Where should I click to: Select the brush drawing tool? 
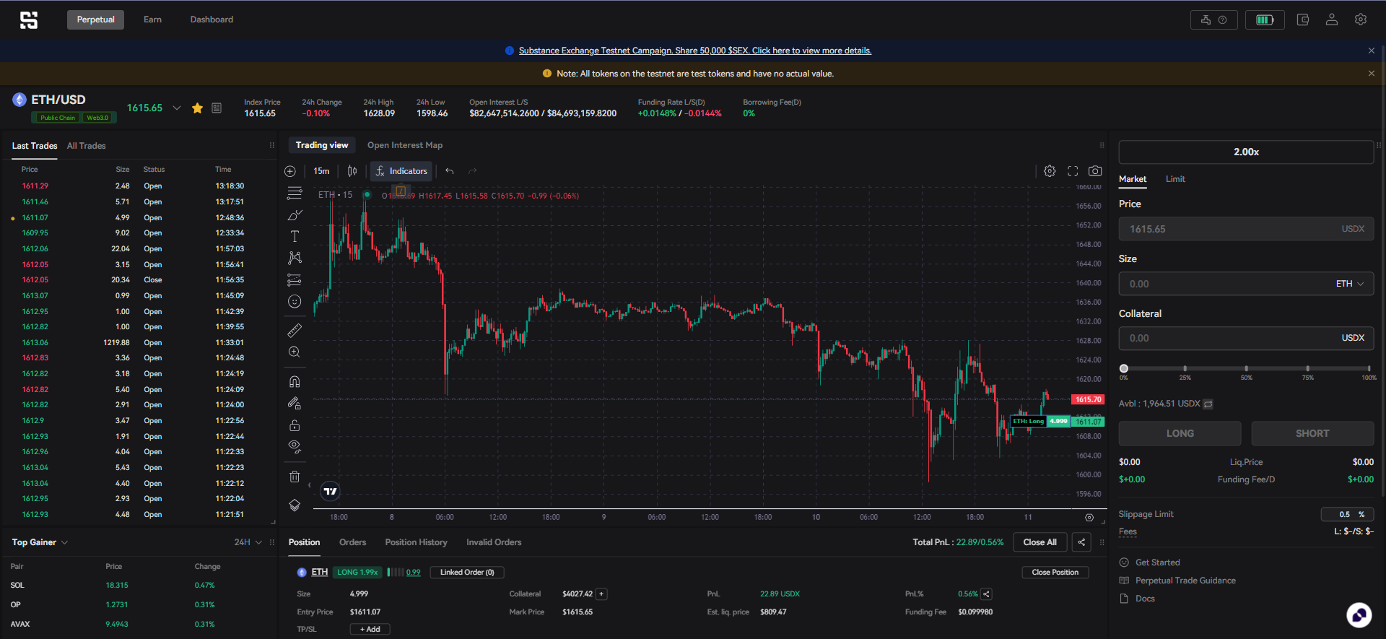(295, 215)
